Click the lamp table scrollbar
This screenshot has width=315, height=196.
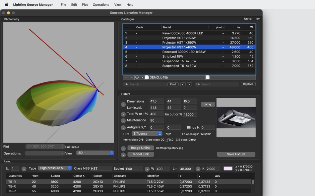click(253, 182)
